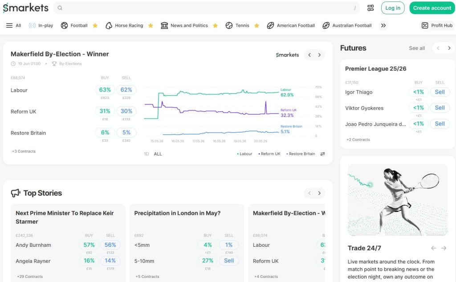Click the Log in button

[393, 8]
